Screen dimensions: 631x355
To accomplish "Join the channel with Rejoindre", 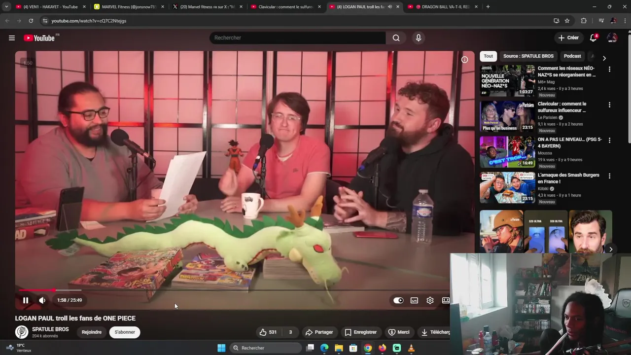I will click(x=92, y=332).
